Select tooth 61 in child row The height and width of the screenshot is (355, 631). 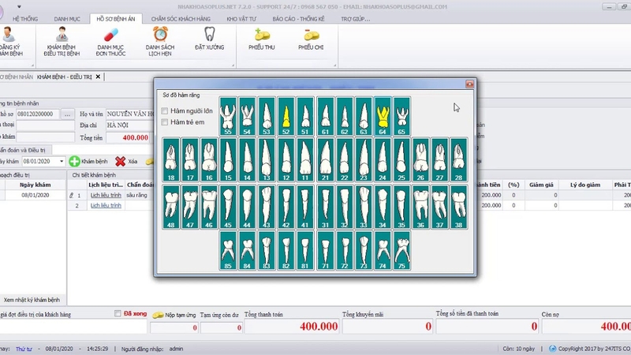pos(325,116)
